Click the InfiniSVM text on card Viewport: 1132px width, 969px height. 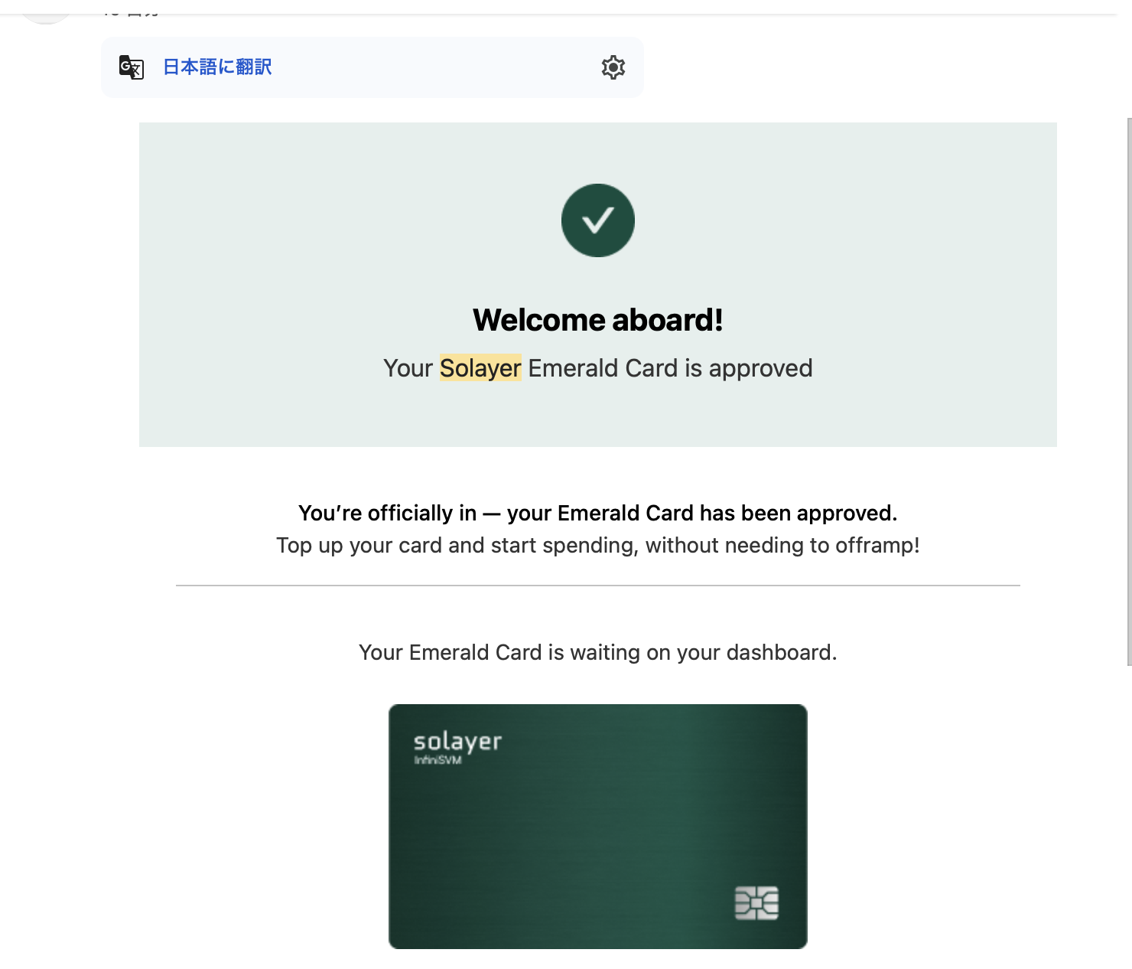tap(438, 760)
